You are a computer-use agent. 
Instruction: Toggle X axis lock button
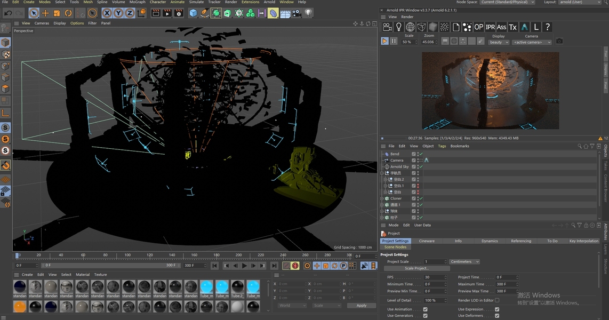(x=107, y=13)
